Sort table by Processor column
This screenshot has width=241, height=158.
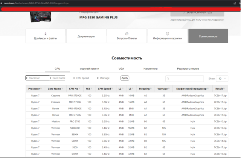(x=35, y=89)
